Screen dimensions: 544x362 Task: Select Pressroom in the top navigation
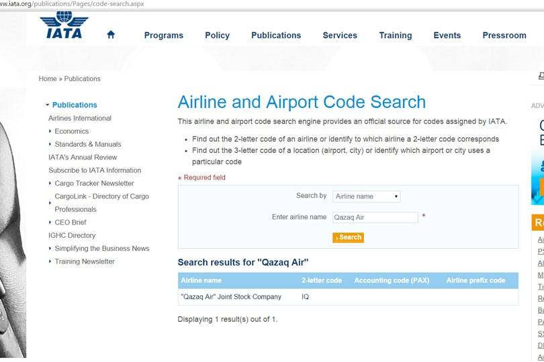pyautogui.click(x=504, y=36)
